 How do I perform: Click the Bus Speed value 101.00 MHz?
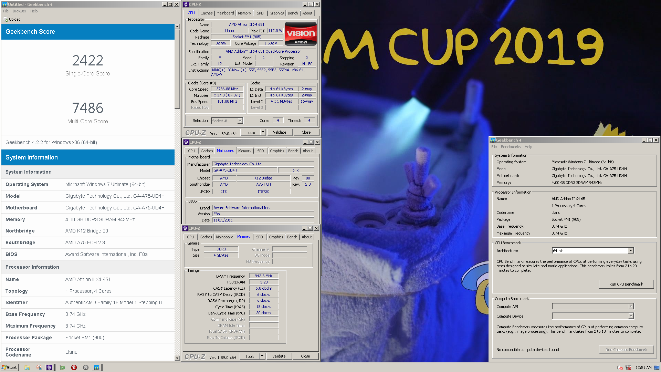pyautogui.click(x=227, y=101)
